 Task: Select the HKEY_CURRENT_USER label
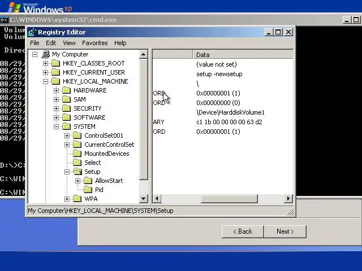point(94,72)
